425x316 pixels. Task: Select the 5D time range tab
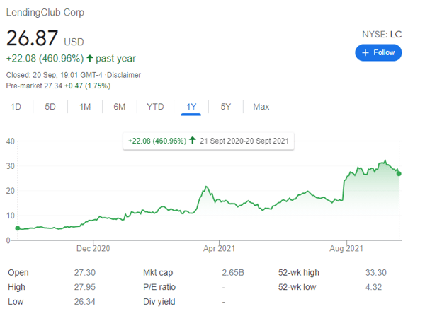(50, 107)
